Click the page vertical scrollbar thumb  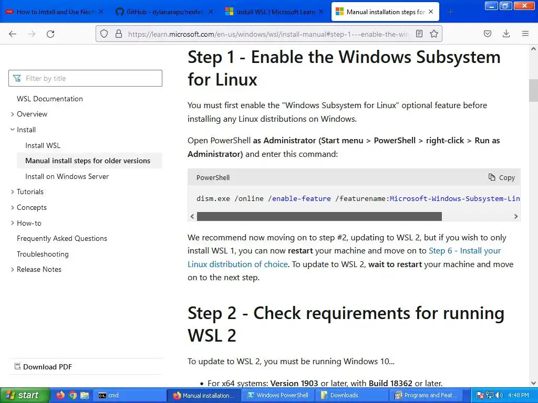click(x=533, y=90)
